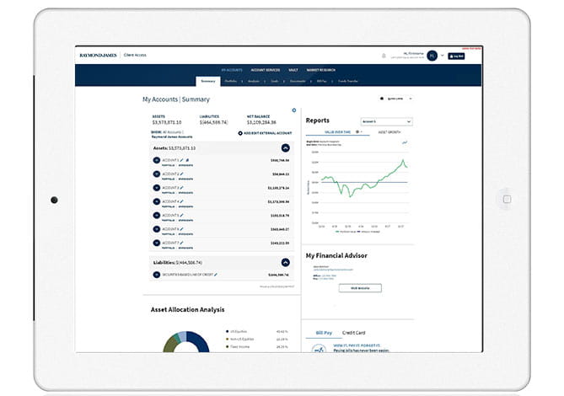The width and height of the screenshot is (564, 396).
Task: Edit the Securities Based Line of Credit name
Action: pos(216,275)
